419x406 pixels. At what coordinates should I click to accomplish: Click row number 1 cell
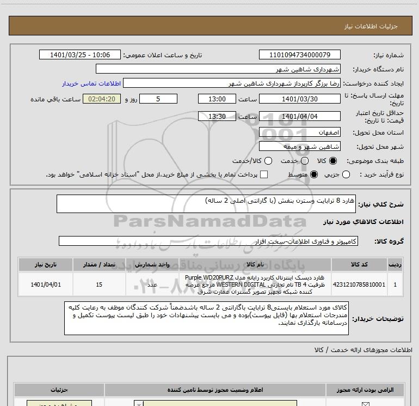click(395, 284)
